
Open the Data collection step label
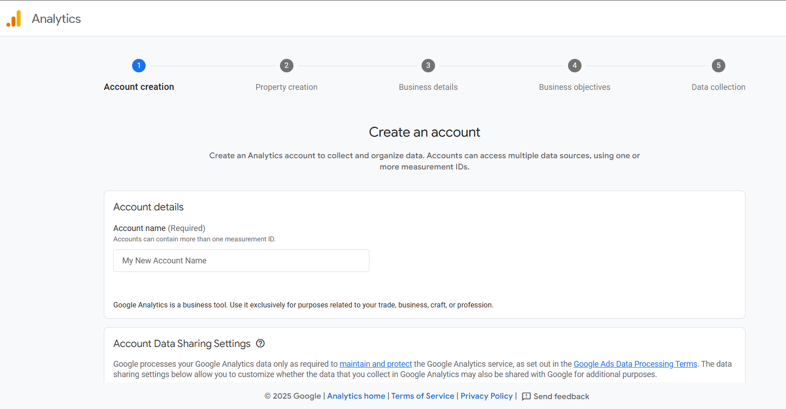(x=718, y=87)
